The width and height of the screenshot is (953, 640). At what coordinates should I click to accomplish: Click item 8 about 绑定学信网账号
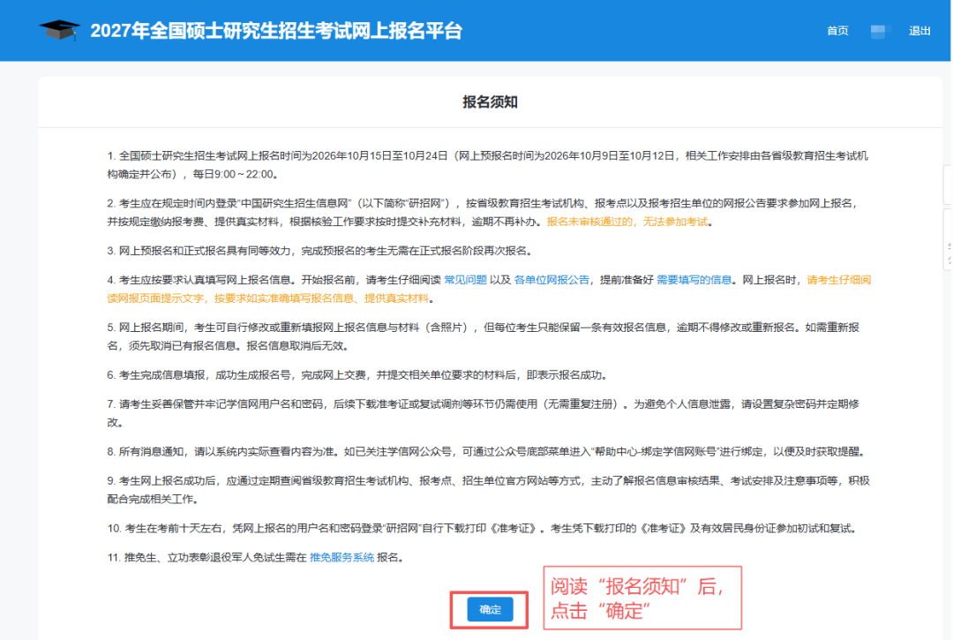487,452
